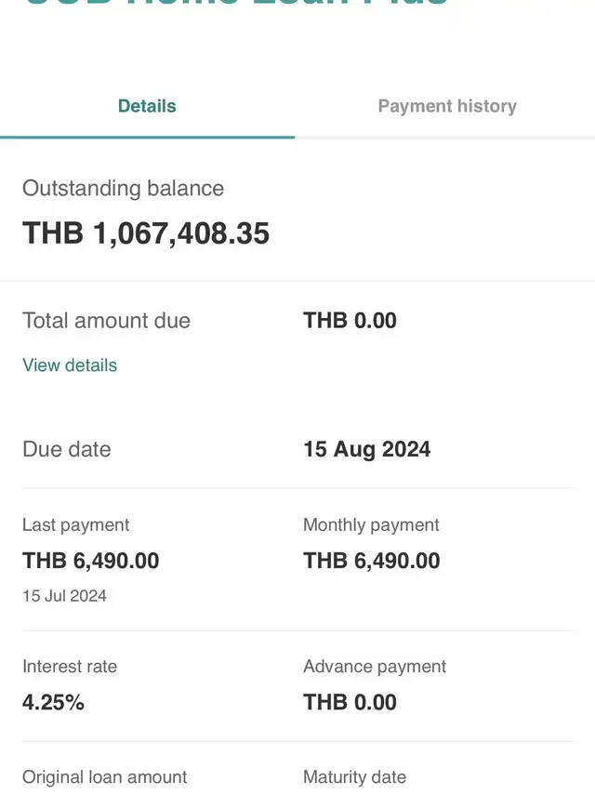Click the Monthly payment label

point(371,525)
